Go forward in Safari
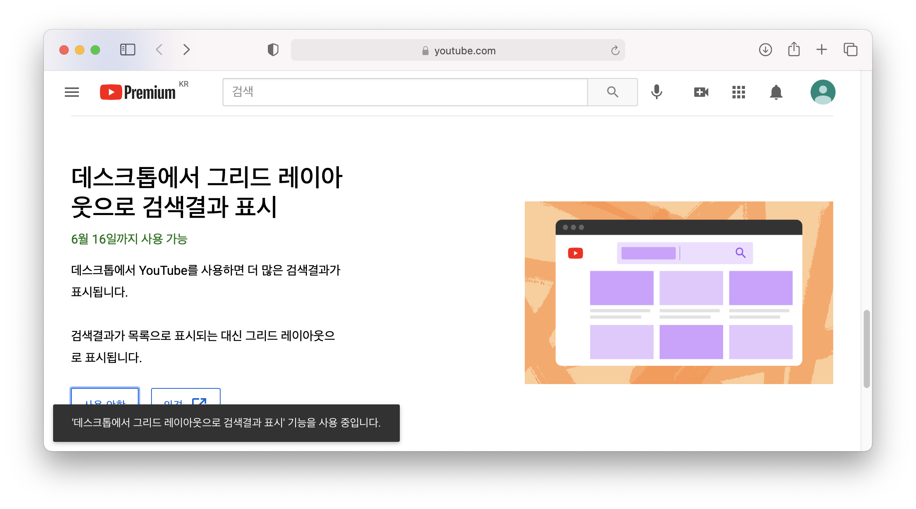916x509 pixels. [187, 50]
